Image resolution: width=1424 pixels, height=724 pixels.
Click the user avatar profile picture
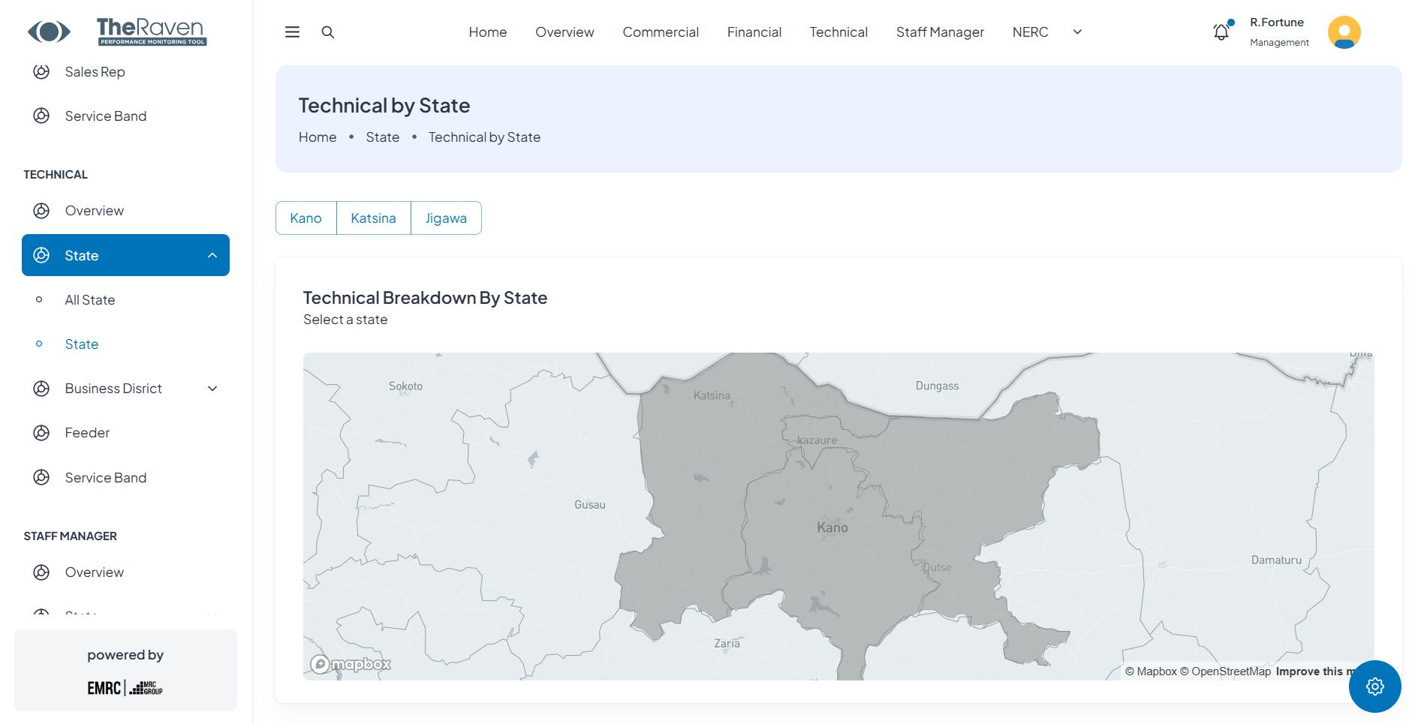[1344, 32]
